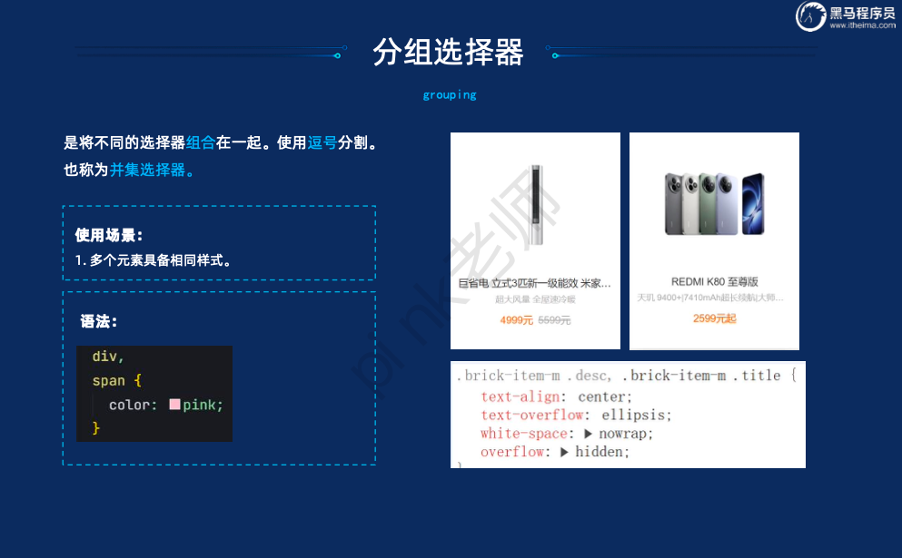Click the white-space property name

(x=524, y=434)
